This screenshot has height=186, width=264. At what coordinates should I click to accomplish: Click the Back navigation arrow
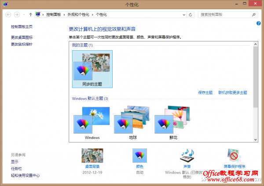click(8, 15)
